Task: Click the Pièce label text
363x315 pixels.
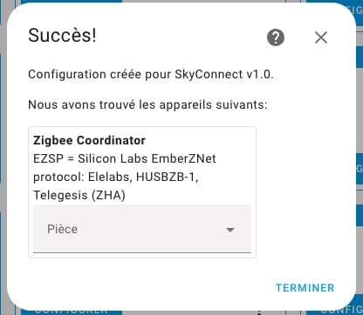Action: (62, 229)
